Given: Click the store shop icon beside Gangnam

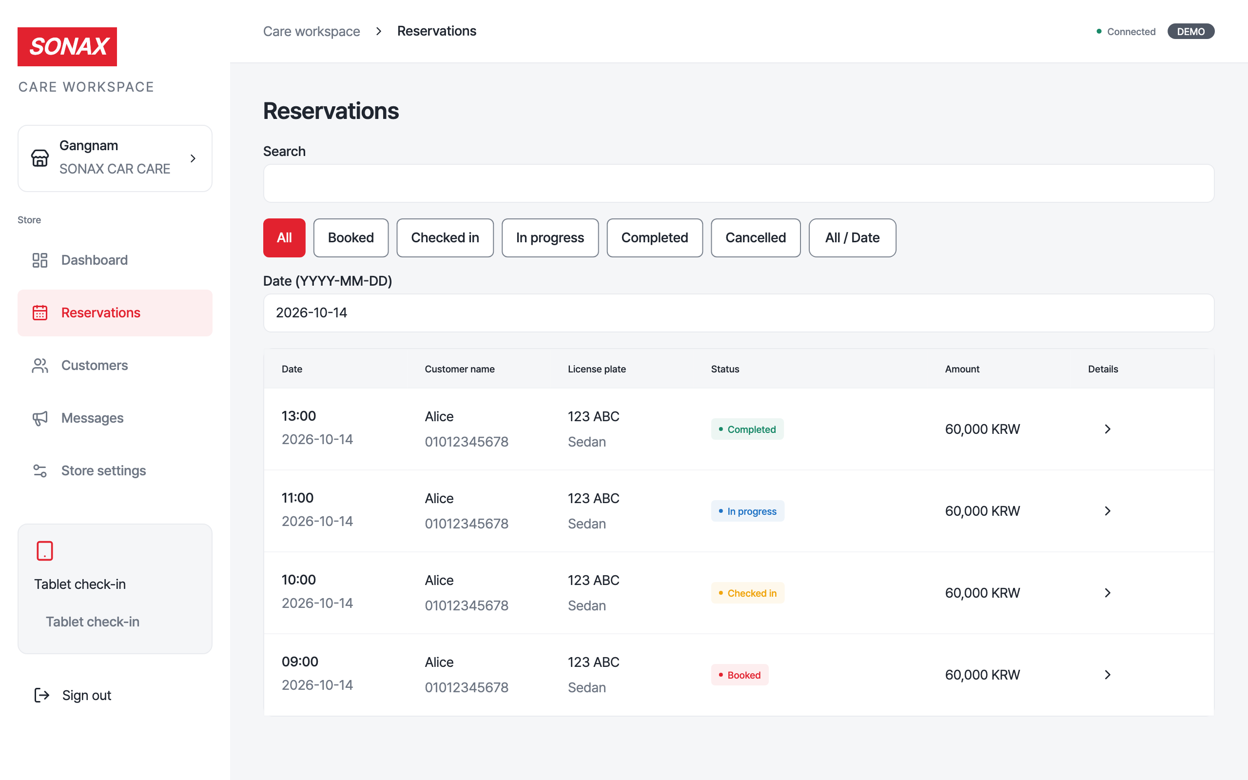Looking at the screenshot, I should (39, 158).
